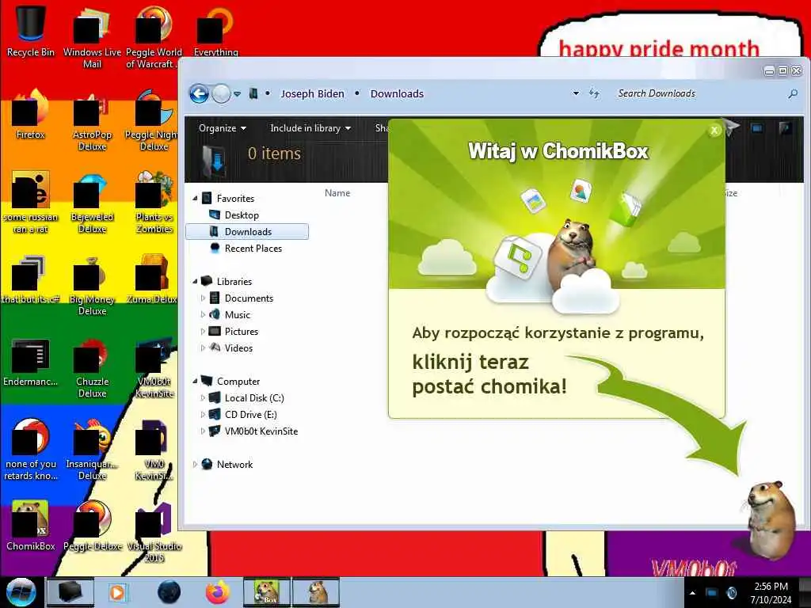
Task: Open Peggle Nights Deluxe desktop shortcut
Action: [154, 120]
